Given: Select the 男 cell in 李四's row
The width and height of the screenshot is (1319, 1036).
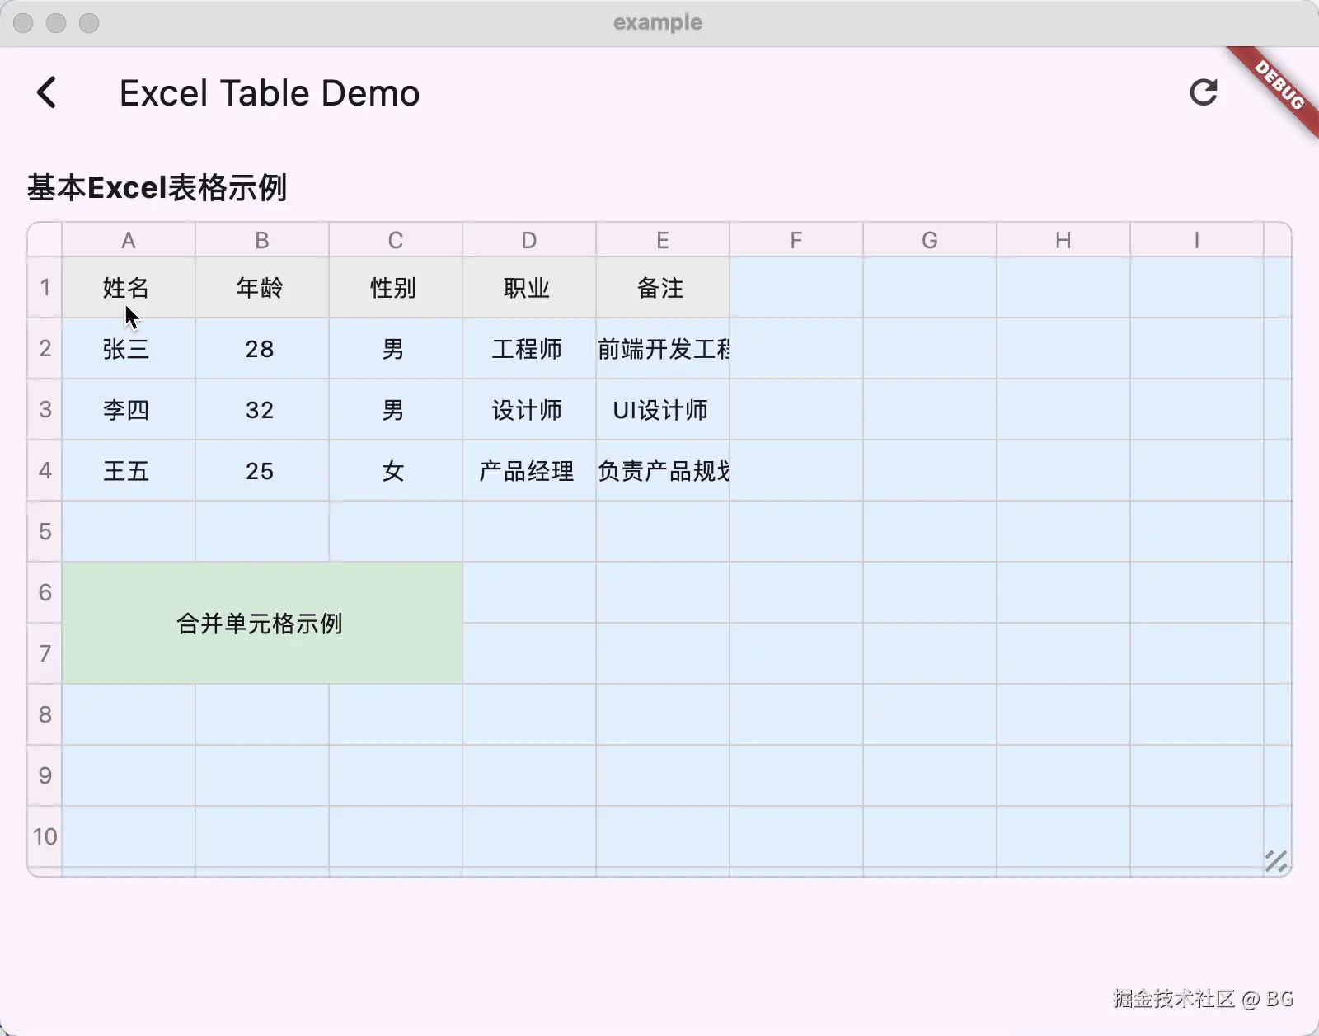Looking at the screenshot, I should [396, 409].
